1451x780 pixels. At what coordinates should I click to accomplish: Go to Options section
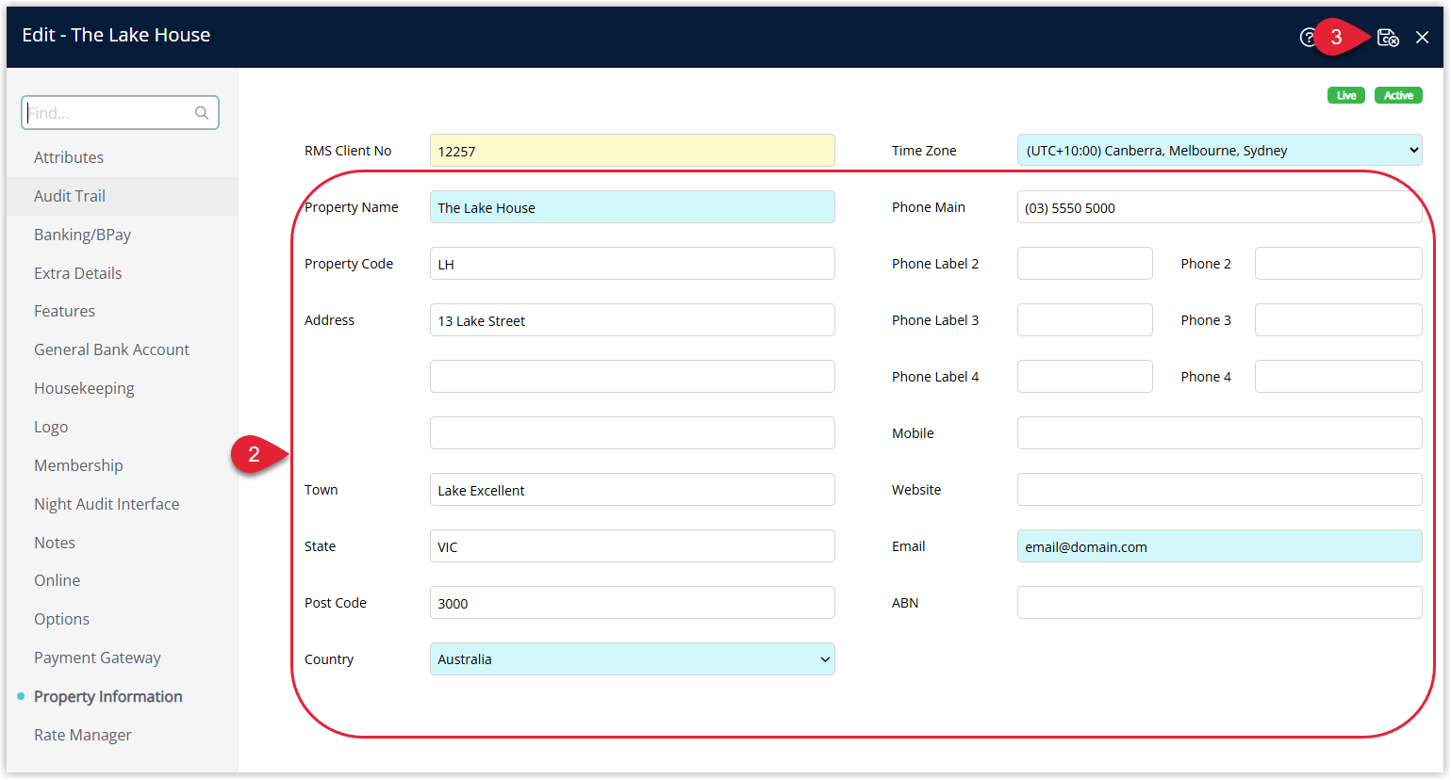pos(61,619)
